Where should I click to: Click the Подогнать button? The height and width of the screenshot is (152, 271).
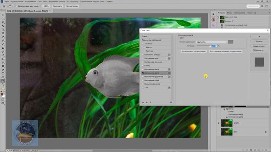[x=57, y=6]
